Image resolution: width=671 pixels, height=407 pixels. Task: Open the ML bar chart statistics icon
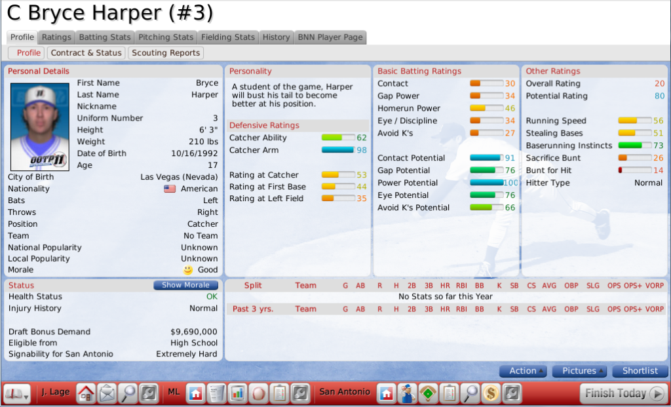(237, 393)
